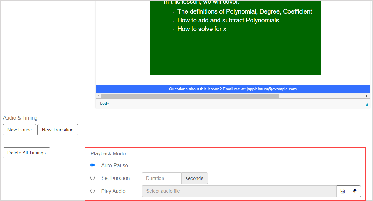This screenshot has width=373, height=201.
Task: Click the audio file browse icon
Action: click(343, 191)
